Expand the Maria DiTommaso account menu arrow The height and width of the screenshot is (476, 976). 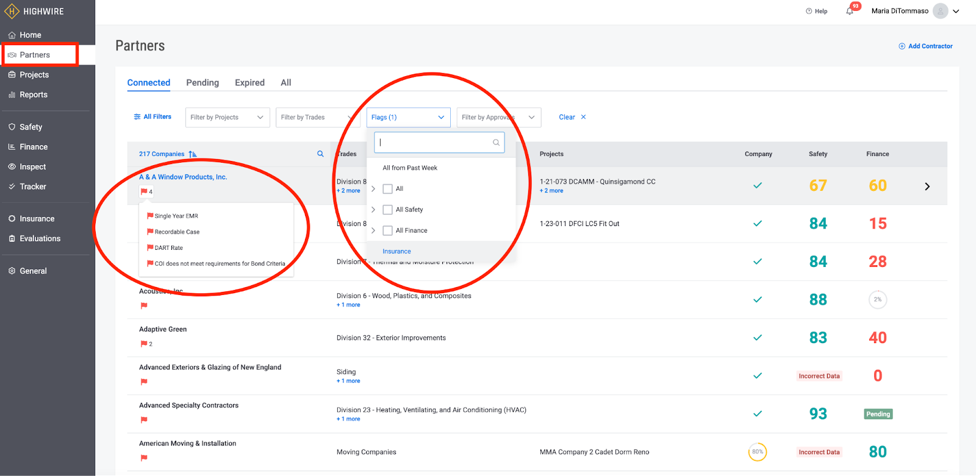[956, 11]
